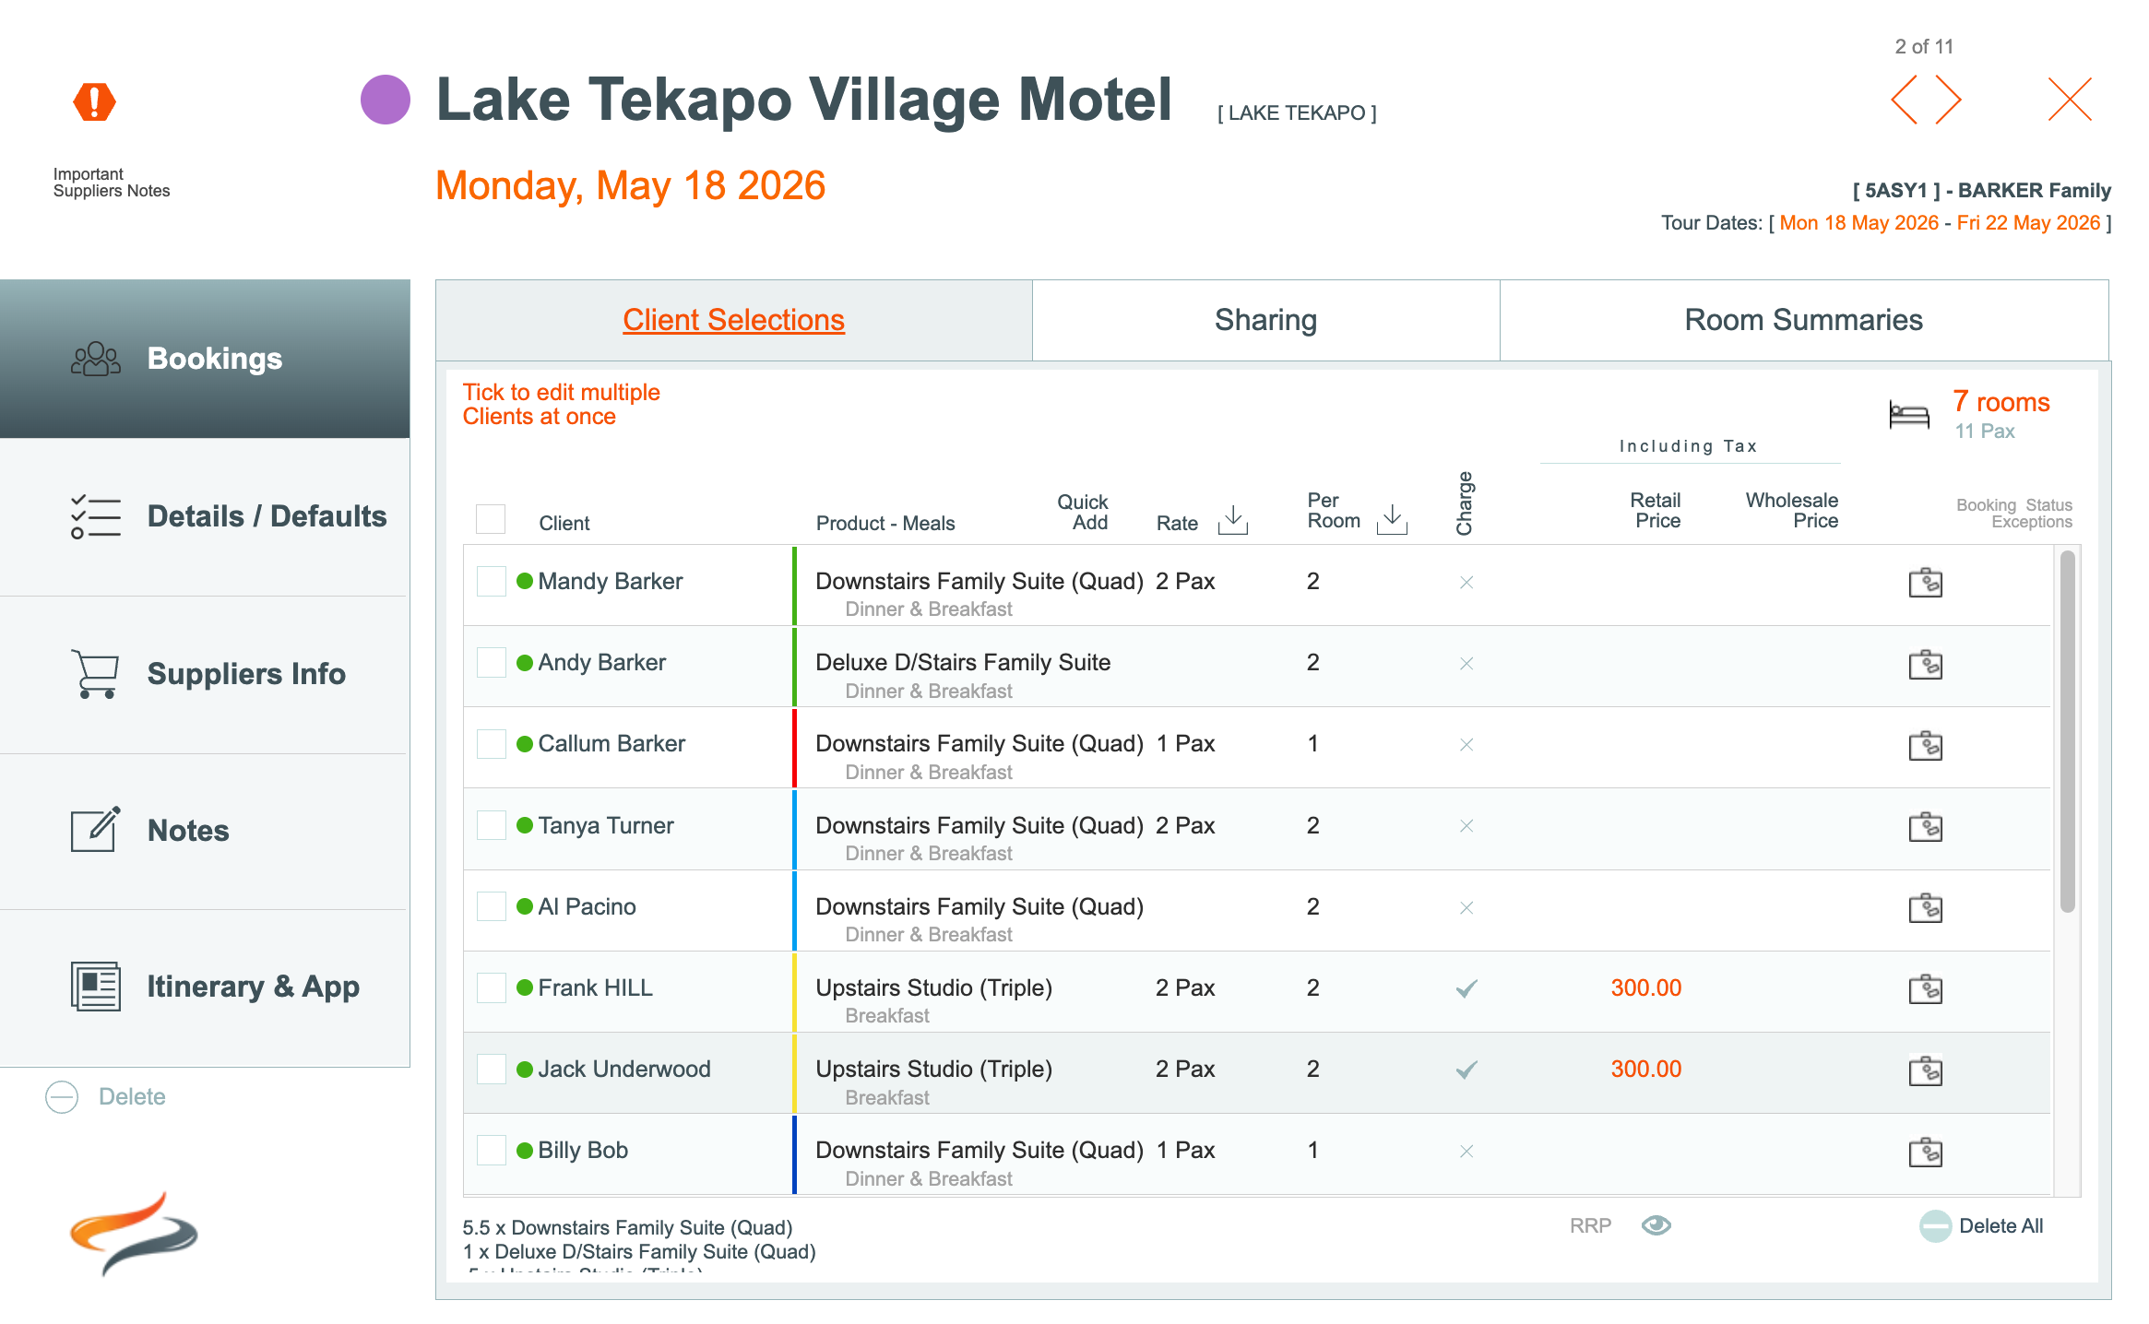This screenshot has width=2149, height=1324.
Task: Go to previous booking arrow
Action: coord(1904,100)
